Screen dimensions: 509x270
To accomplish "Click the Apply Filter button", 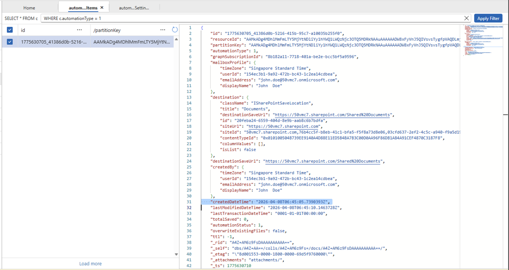I will coord(488,18).
